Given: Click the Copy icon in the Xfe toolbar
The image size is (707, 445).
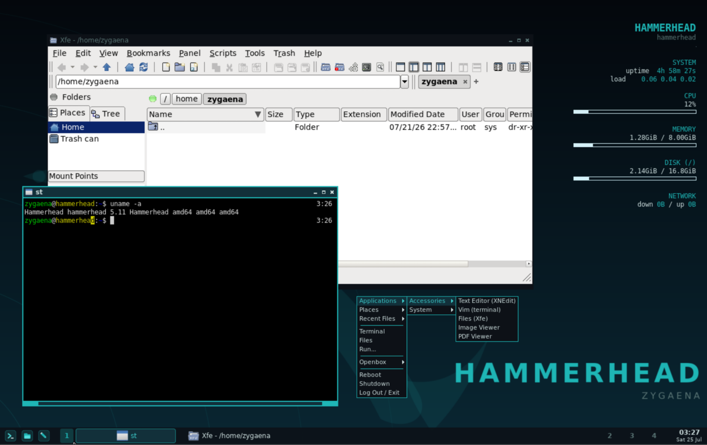Looking at the screenshot, I should click(216, 67).
